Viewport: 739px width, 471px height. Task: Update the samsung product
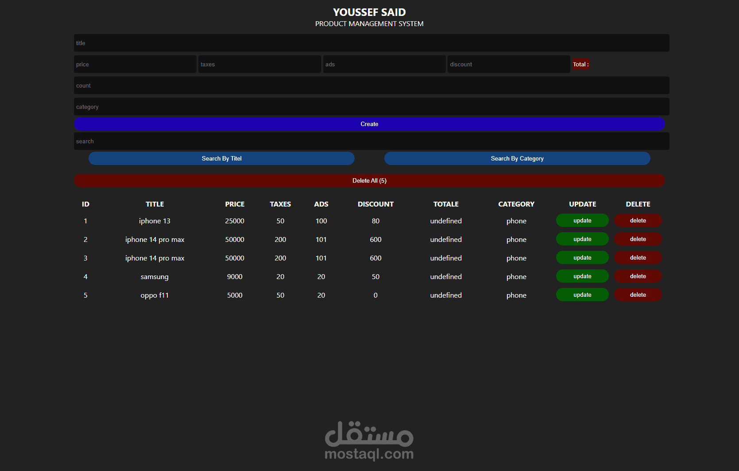[582, 276]
